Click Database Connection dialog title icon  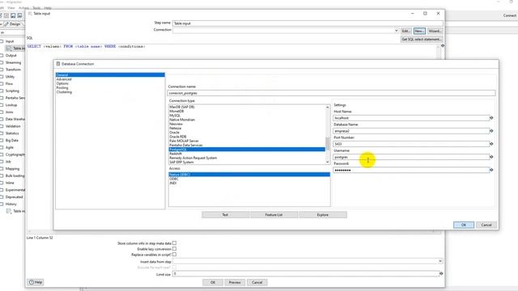tap(58, 64)
